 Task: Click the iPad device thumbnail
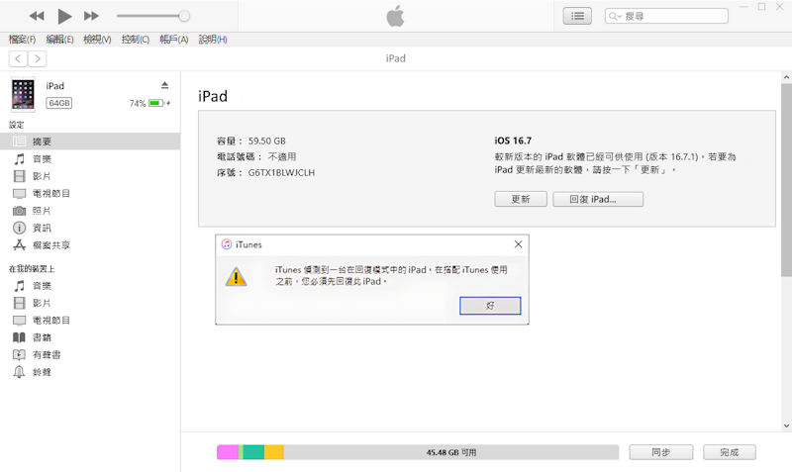point(23,94)
